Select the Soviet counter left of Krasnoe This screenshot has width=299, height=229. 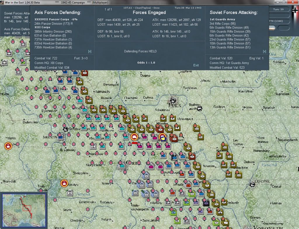tap(197, 166)
